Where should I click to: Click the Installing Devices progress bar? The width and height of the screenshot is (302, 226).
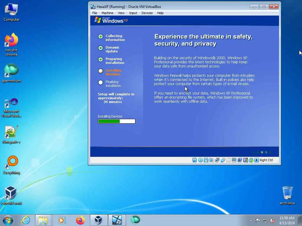[x=117, y=121]
